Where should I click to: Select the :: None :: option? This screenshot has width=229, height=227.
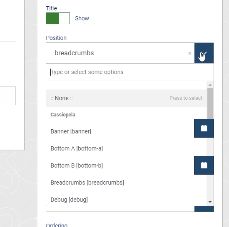[x=126, y=98]
